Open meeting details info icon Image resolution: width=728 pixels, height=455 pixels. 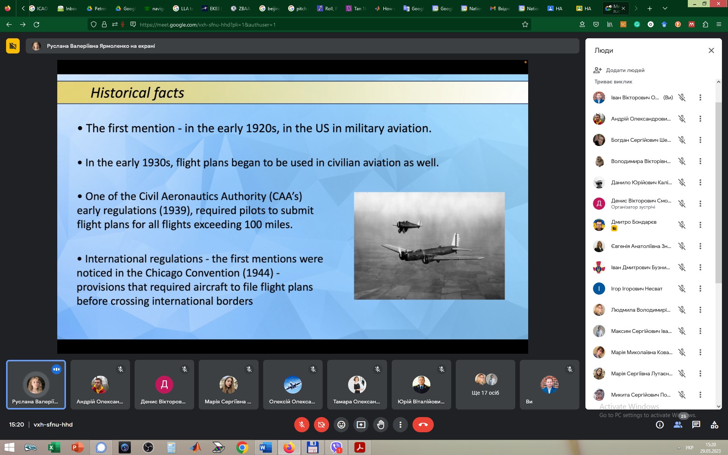pyautogui.click(x=660, y=425)
